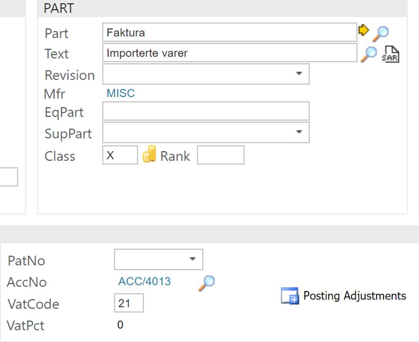
Task: Click the yellow arrow icon beside Part field
Action: pos(363,30)
